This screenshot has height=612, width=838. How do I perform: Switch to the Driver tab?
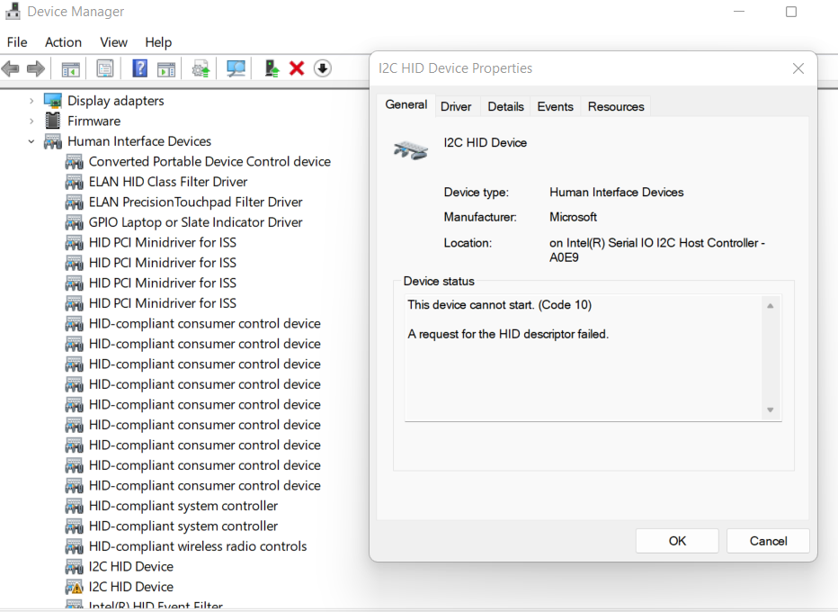(457, 106)
